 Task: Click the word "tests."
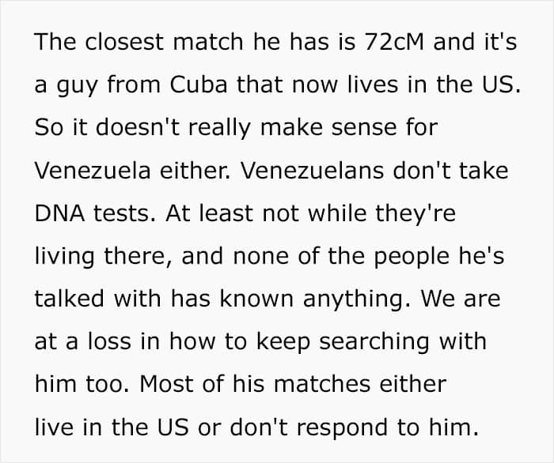point(124,213)
